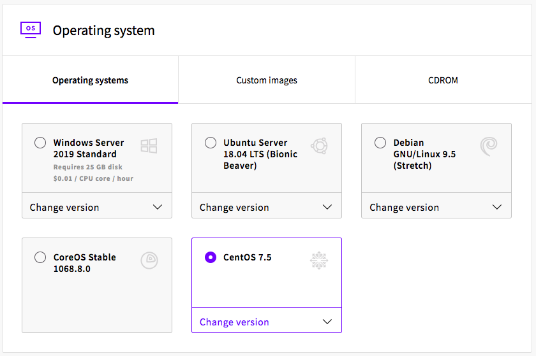Expand Change version under Debian
Screen dimensions: 536x356
coord(436,206)
